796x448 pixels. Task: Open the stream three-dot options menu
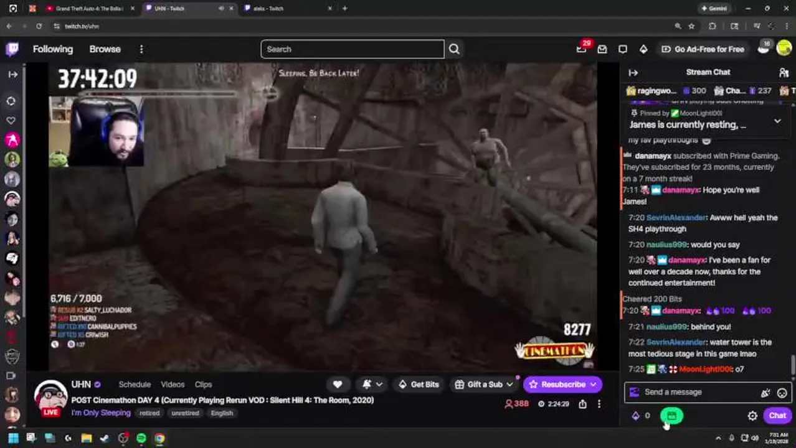point(599,404)
